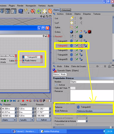Click the go-to-end playback icon
Image resolution: width=114 pixels, height=134 pixels.
pyautogui.click(x=14, y=101)
